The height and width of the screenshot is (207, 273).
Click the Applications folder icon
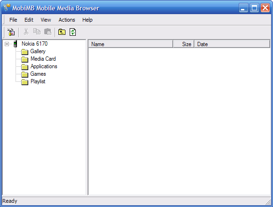(x=24, y=67)
